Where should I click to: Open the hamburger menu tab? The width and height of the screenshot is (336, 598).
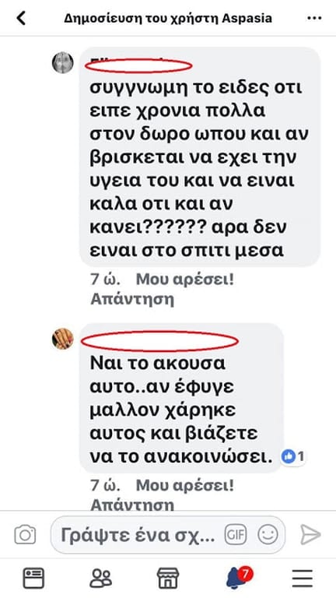[x=303, y=579]
